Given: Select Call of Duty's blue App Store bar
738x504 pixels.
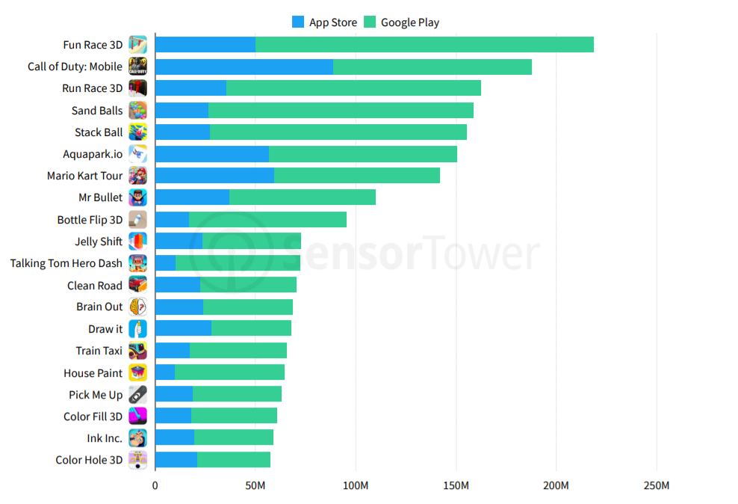Looking at the screenshot, I should tap(244, 67).
